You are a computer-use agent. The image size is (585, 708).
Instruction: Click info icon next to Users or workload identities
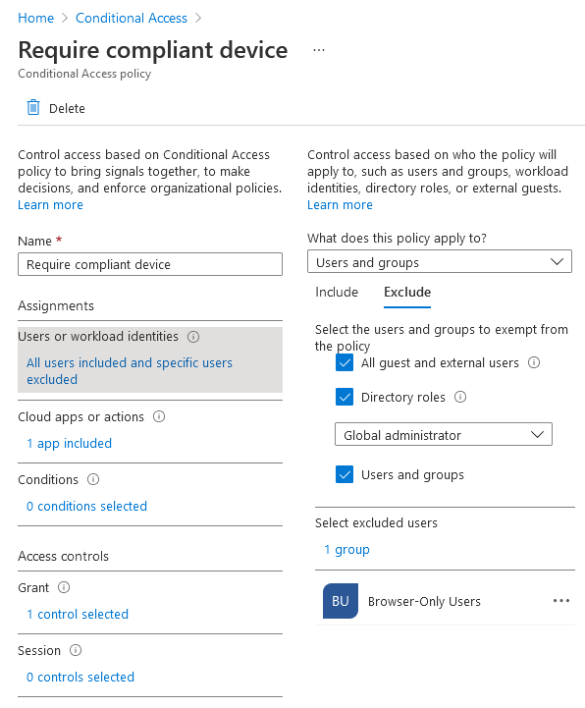click(193, 337)
